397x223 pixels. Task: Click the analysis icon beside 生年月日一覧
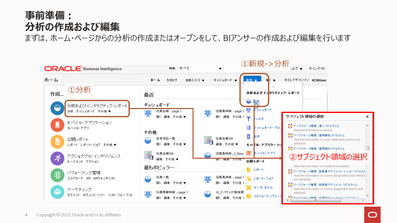pyautogui.click(x=148, y=141)
